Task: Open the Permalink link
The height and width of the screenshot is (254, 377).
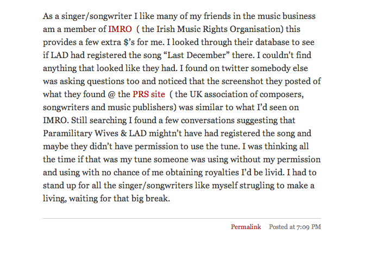Action: point(246,226)
